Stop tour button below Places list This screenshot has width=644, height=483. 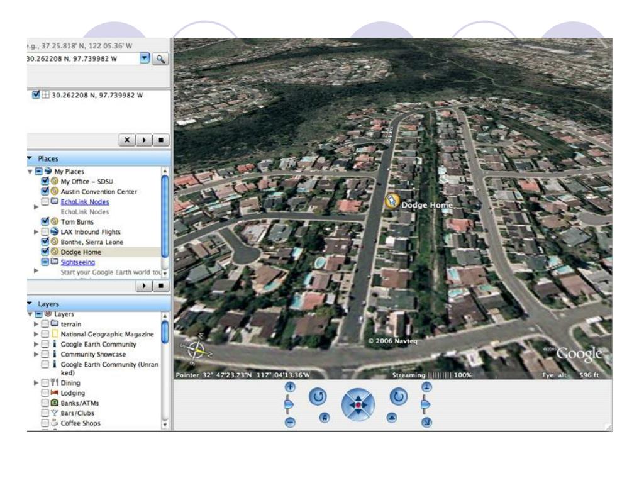pos(160,286)
